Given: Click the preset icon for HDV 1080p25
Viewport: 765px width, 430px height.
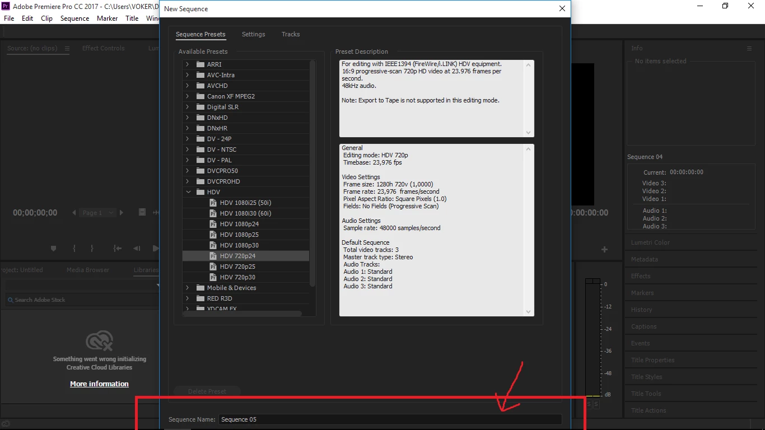Looking at the screenshot, I should (x=213, y=235).
